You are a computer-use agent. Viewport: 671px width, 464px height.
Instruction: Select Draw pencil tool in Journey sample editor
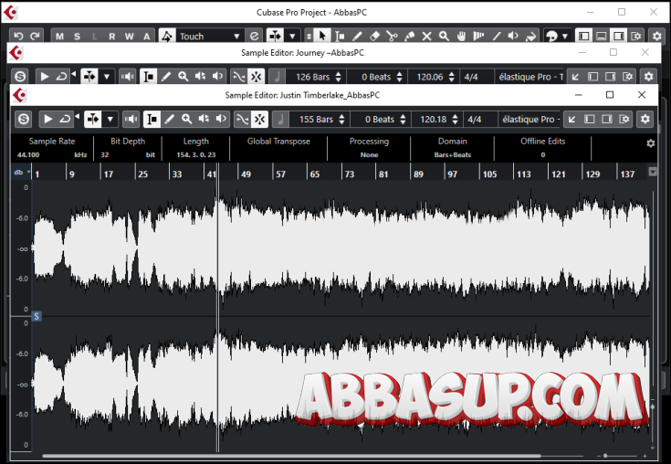166,77
